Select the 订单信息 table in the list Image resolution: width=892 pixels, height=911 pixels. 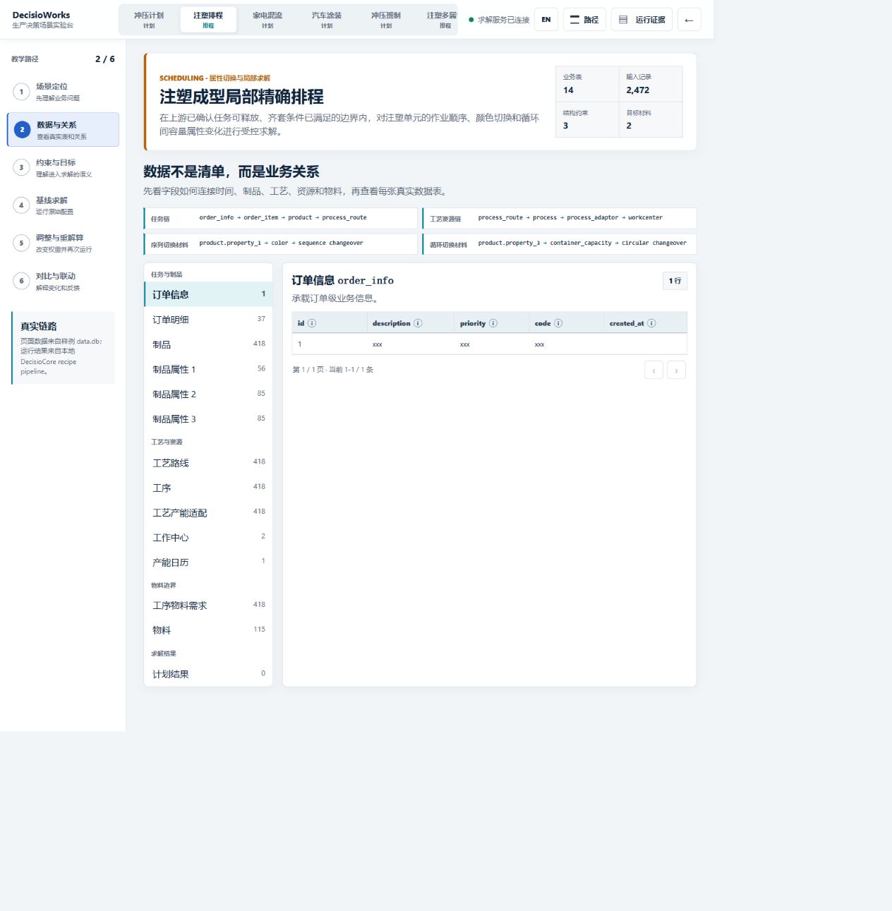pyautogui.click(x=208, y=294)
